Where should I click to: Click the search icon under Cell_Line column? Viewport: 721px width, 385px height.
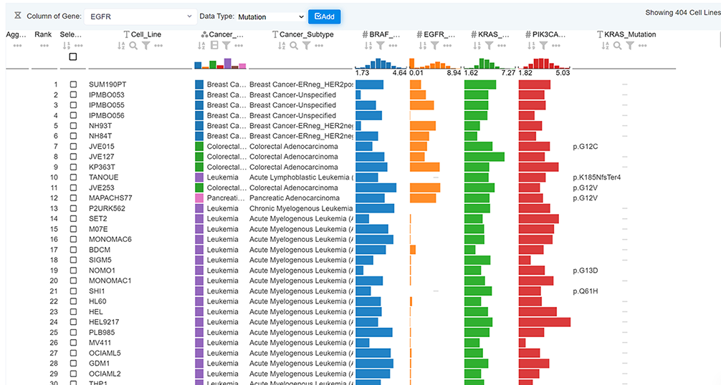click(133, 46)
